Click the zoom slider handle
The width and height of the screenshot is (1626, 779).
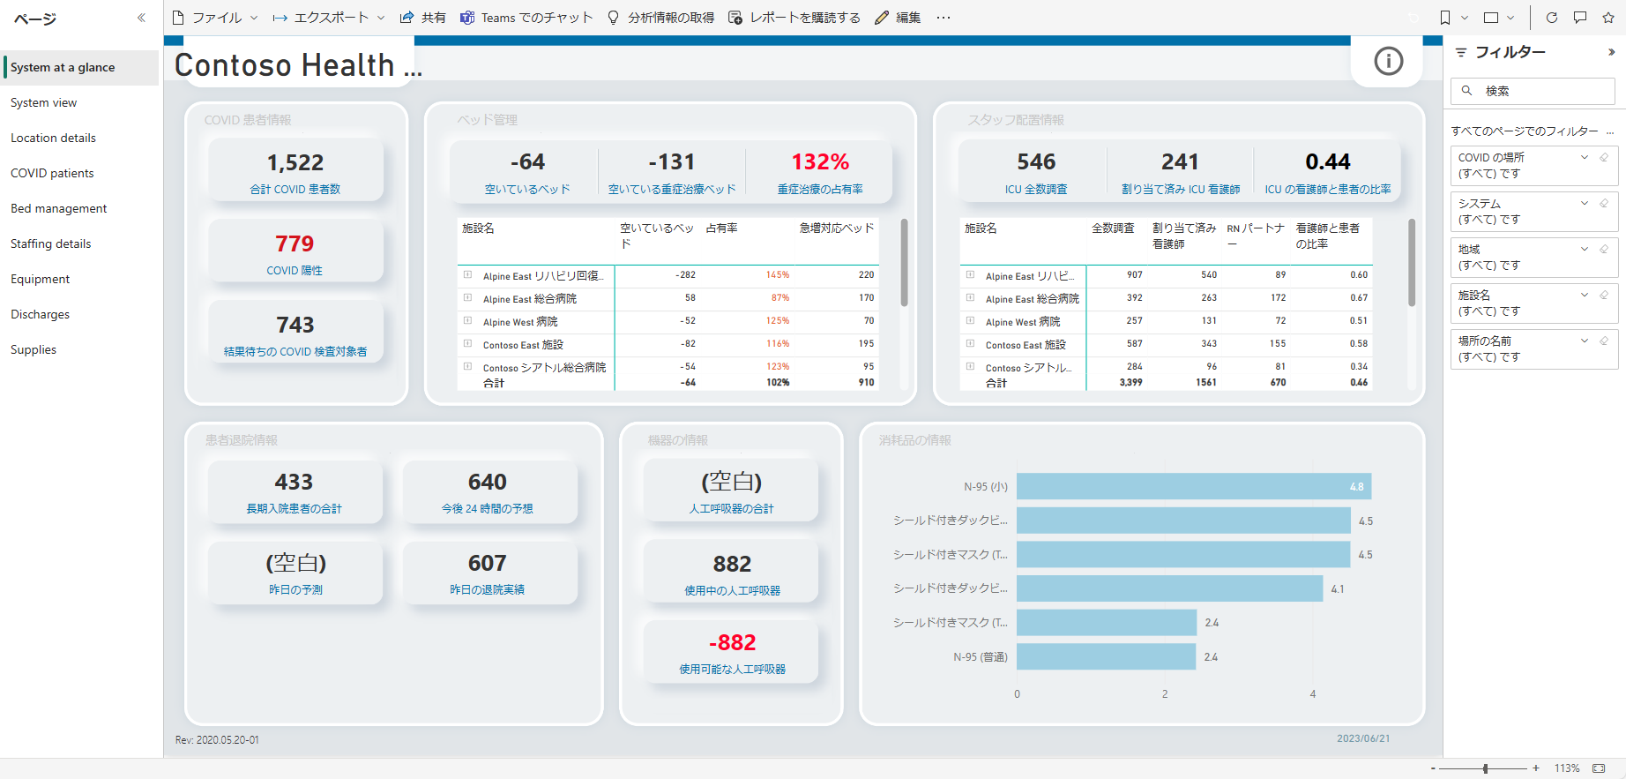[1486, 768]
